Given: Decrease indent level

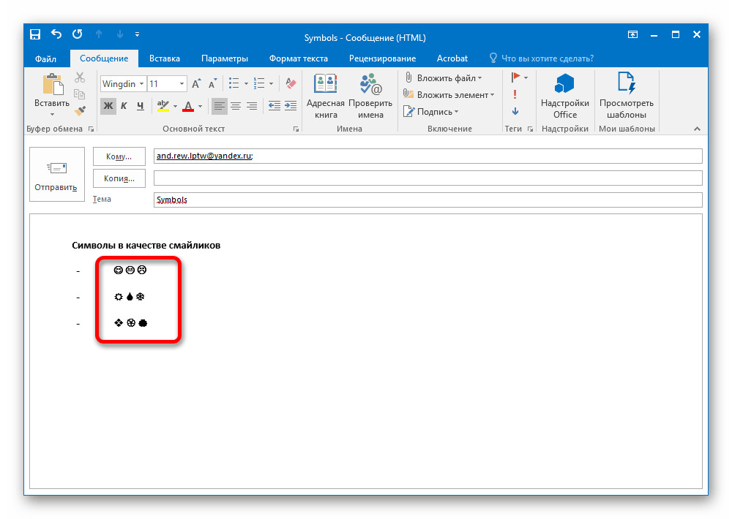Looking at the screenshot, I should coord(274,106).
